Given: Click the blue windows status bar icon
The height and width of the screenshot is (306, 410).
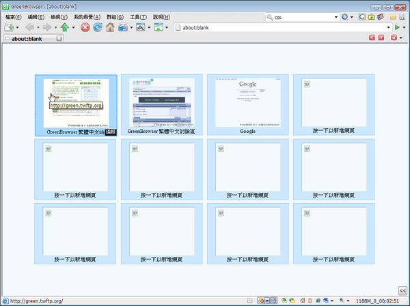Looking at the screenshot, I should [x=326, y=301].
